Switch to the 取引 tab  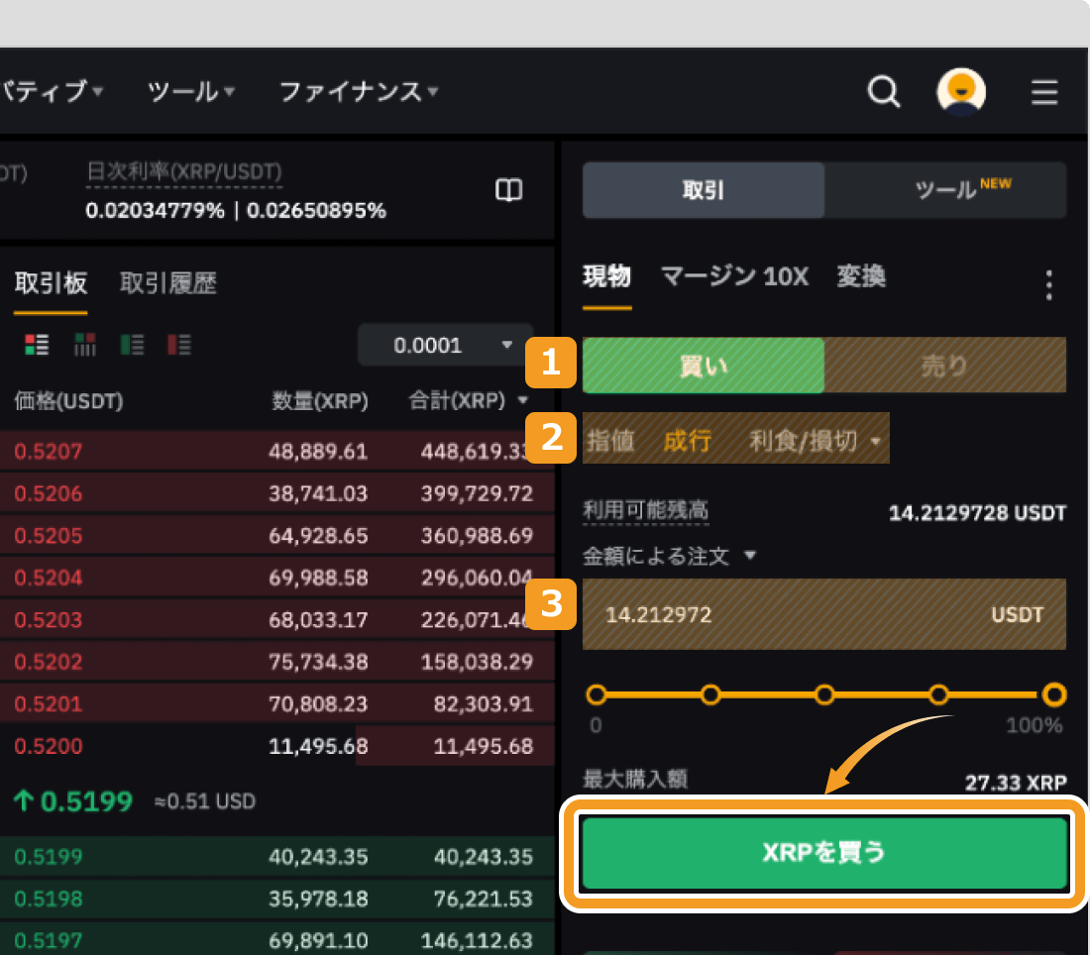[x=704, y=190]
